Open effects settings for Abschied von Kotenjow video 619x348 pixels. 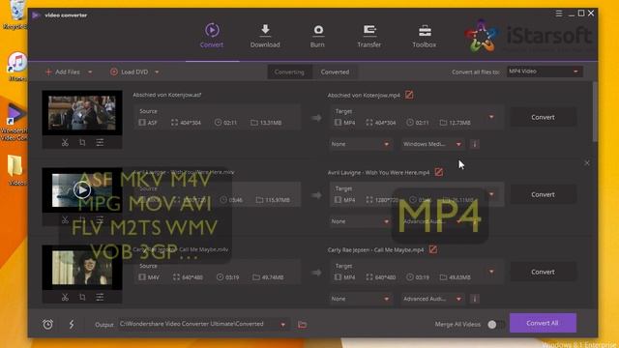coord(100,142)
